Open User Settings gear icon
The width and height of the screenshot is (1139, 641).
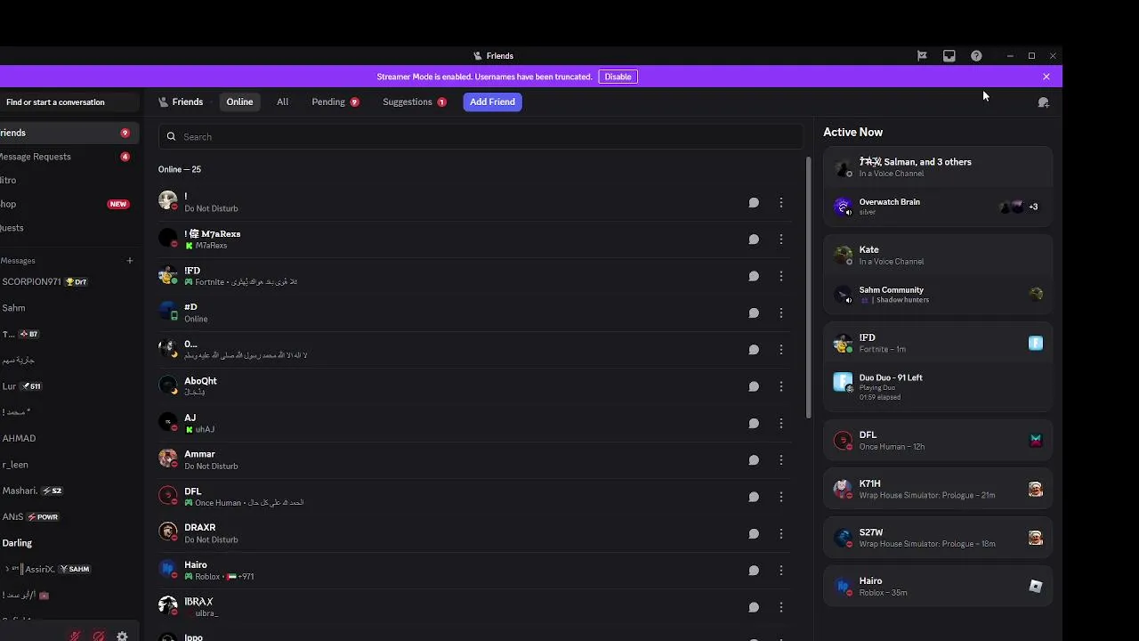122,637
